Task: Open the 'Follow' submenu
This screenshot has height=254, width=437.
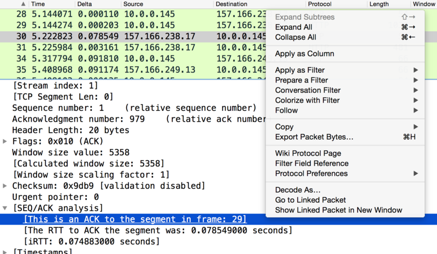Action: [286, 110]
